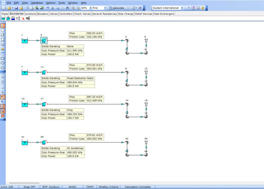Viewport: 264px width, 189px height.
Task: Click the Save icon in toolbar
Action: (x=16, y=8)
